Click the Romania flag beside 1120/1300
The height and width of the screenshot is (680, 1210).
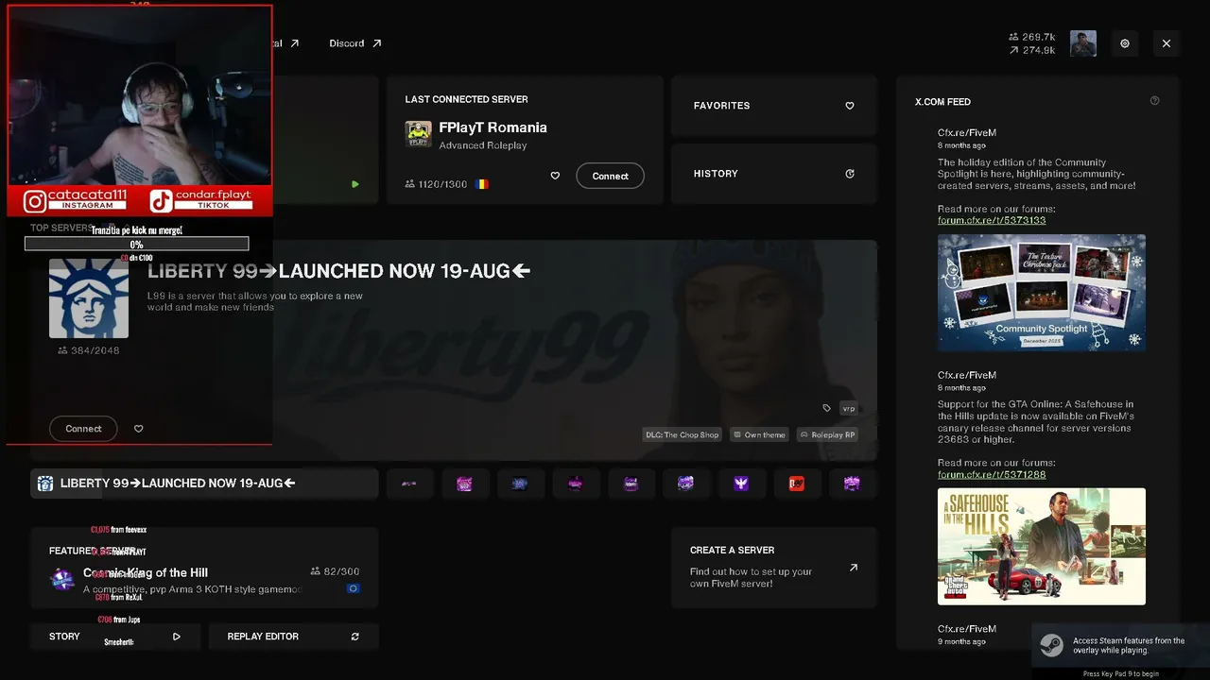tap(482, 184)
